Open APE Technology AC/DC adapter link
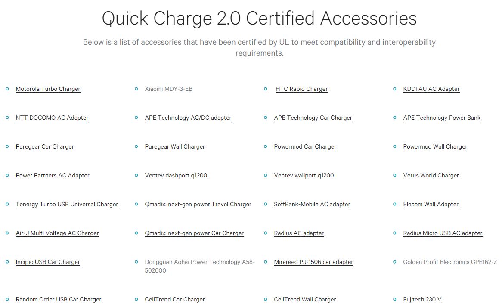This screenshot has width=502, height=307. click(x=188, y=118)
